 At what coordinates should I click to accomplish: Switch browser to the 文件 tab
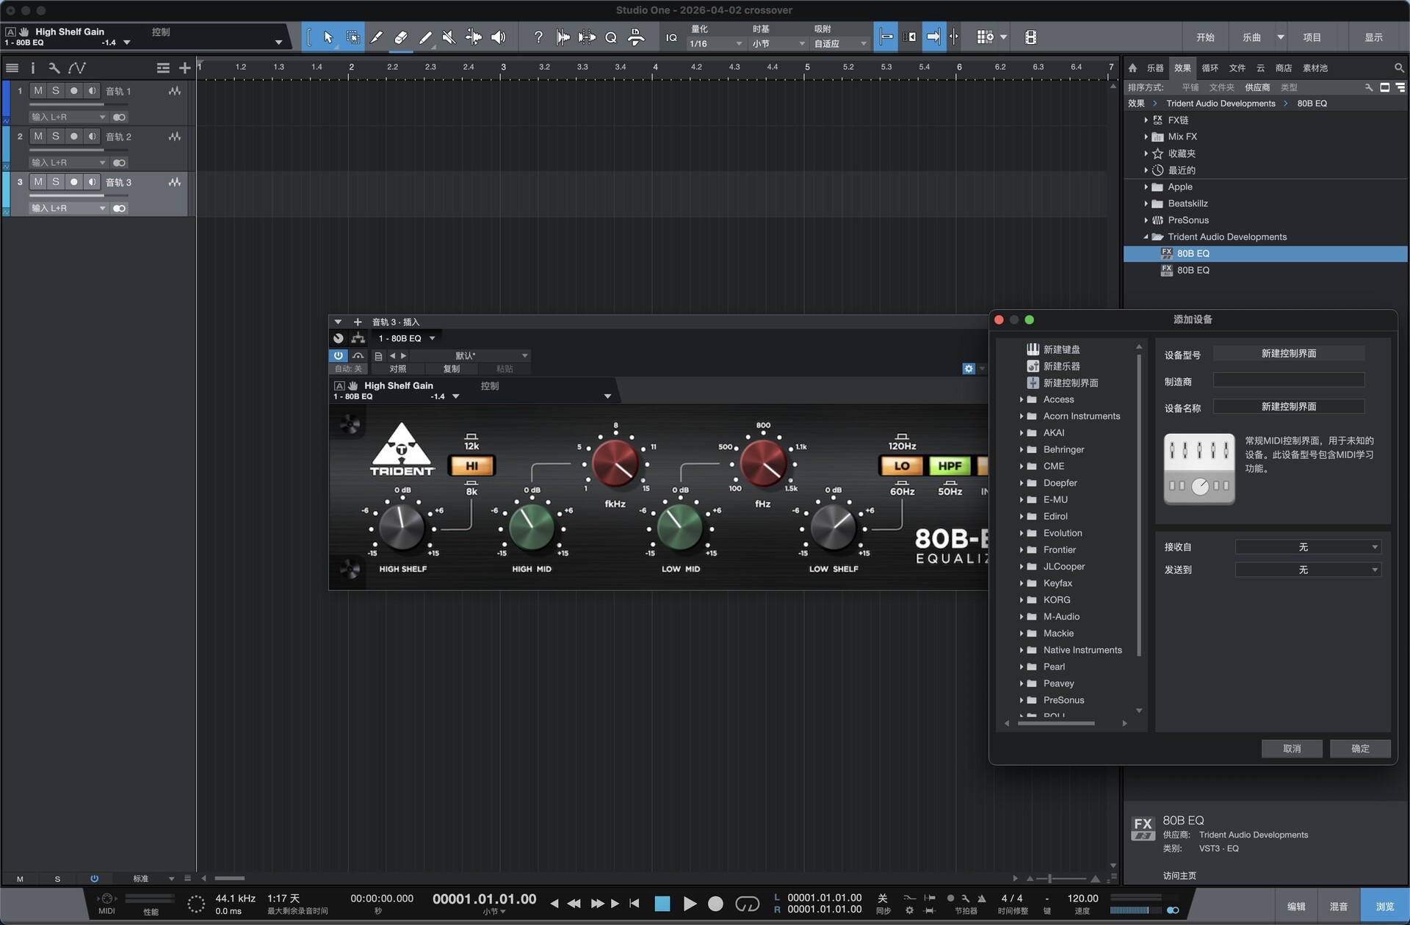pos(1237,68)
